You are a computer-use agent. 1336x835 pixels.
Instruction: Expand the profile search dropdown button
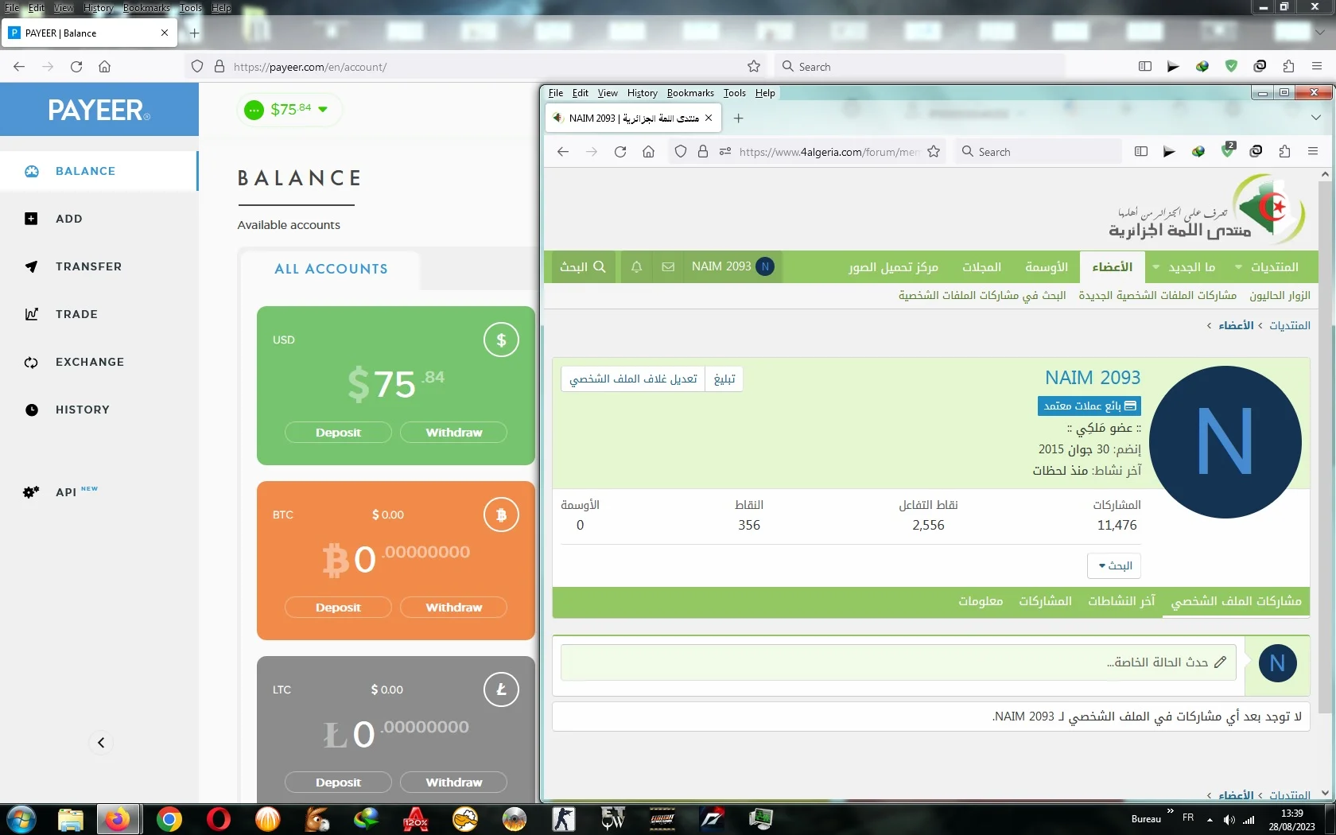(1114, 565)
